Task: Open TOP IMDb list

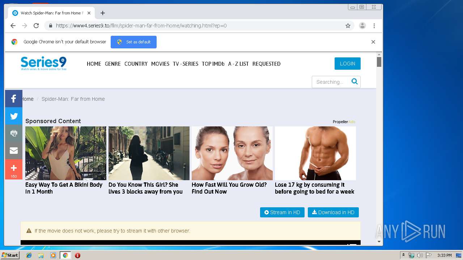Action: pos(213,64)
